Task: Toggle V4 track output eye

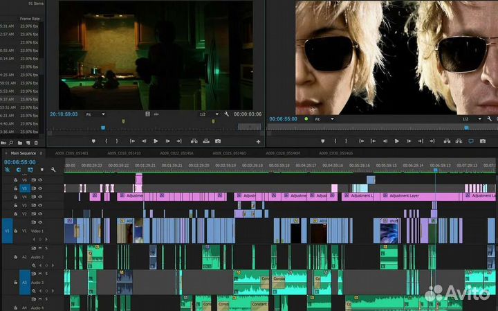Action: [40, 197]
